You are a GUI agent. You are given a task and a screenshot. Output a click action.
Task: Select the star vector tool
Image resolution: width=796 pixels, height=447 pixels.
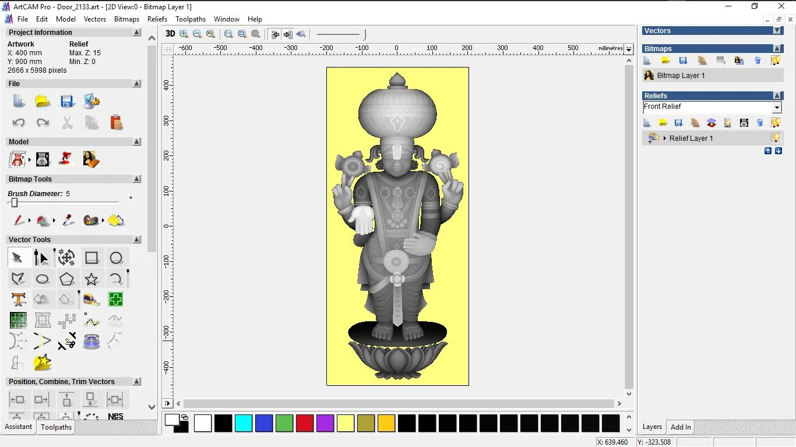pyautogui.click(x=91, y=279)
